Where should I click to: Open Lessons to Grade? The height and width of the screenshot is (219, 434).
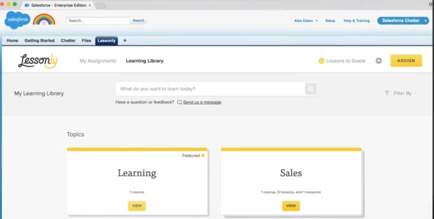(x=345, y=61)
